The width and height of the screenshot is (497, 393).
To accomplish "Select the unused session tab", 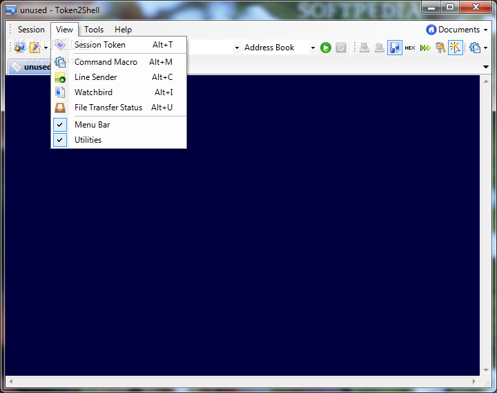I will [30, 67].
